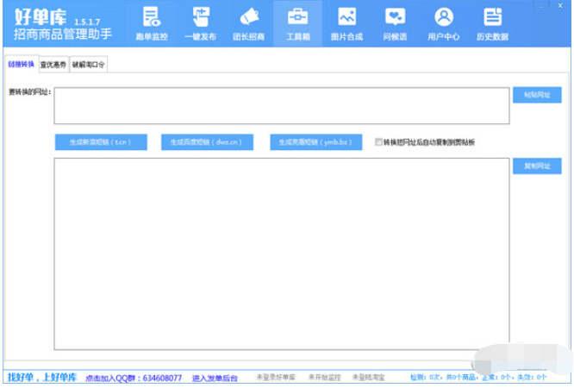Click the 粘贴网址 paste button
This screenshot has height=388, width=574.
pyautogui.click(x=537, y=95)
